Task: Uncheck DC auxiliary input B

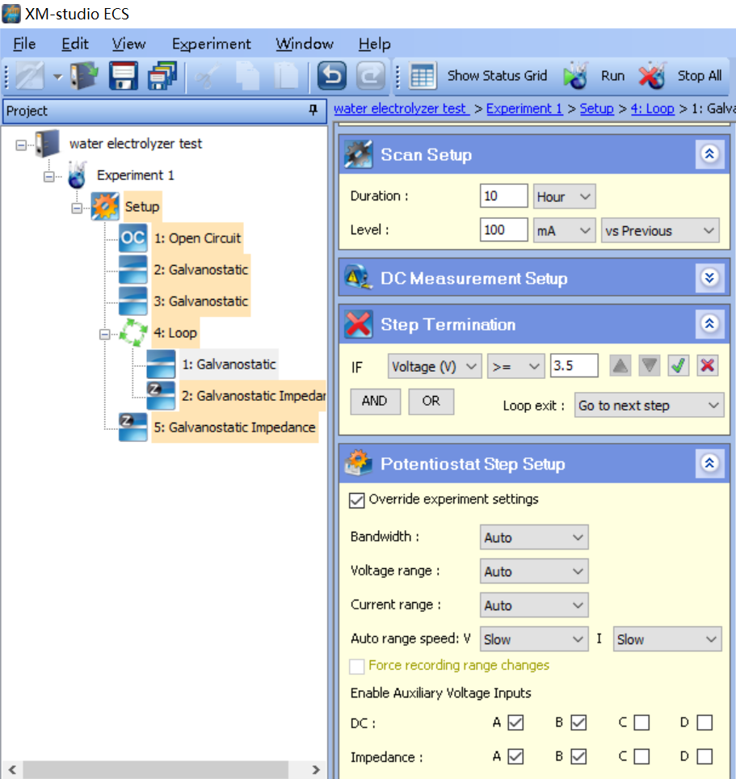Action: point(578,723)
